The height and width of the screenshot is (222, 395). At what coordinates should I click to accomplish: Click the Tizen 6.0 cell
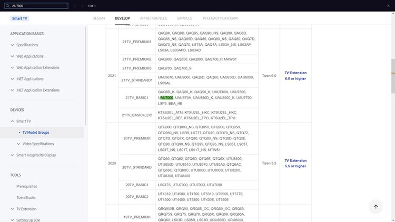point(269,76)
